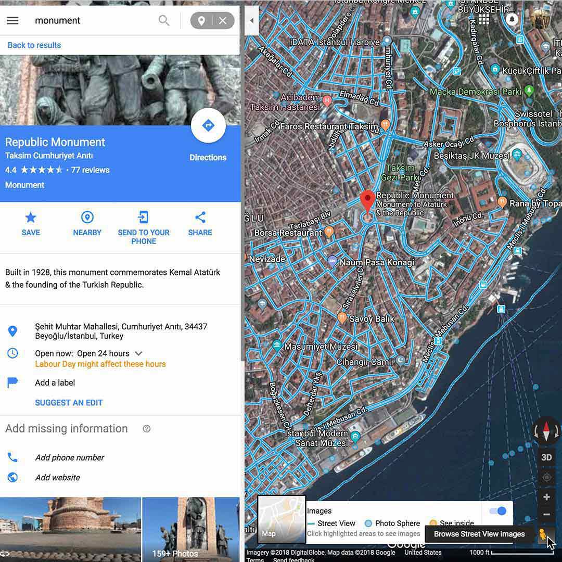562x562 pixels.
Task: Select the Naum Pasa Konagi marker
Action: tap(332, 261)
